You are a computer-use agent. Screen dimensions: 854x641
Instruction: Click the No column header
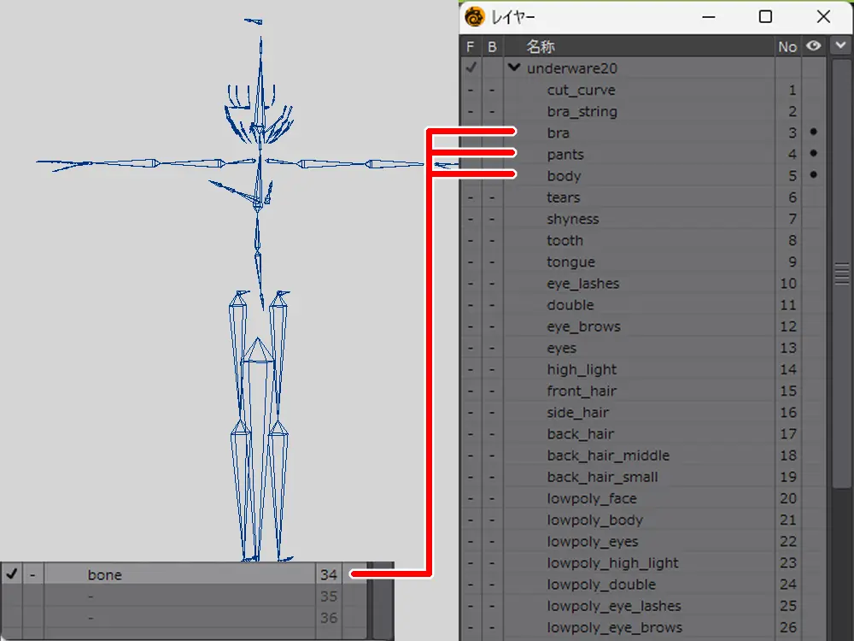787,46
